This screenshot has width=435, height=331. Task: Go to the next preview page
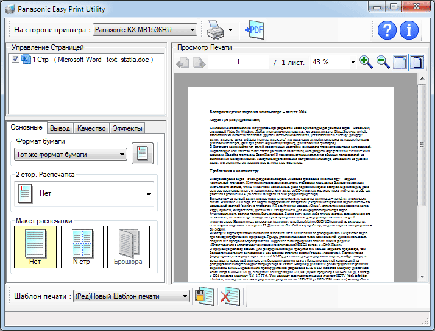pyautogui.click(x=199, y=63)
